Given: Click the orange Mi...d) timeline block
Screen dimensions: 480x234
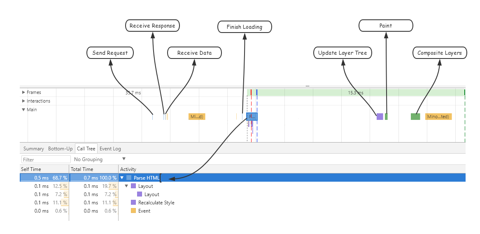Looking at the screenshot, I should click(196, 117).
